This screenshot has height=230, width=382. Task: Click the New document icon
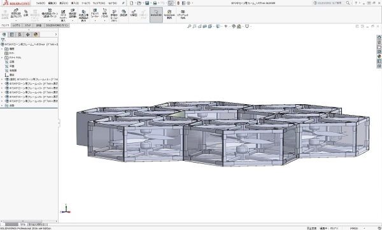[x=132, y=3]
